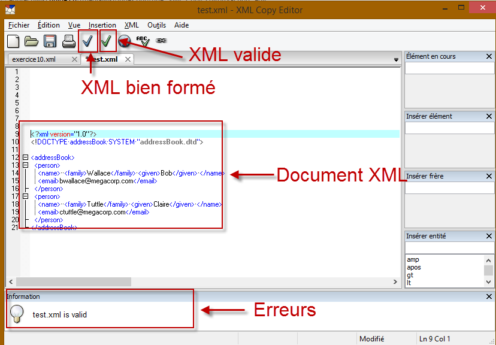Create a new document with the blank page icon
Screen dimensions: 496x345
13,41
